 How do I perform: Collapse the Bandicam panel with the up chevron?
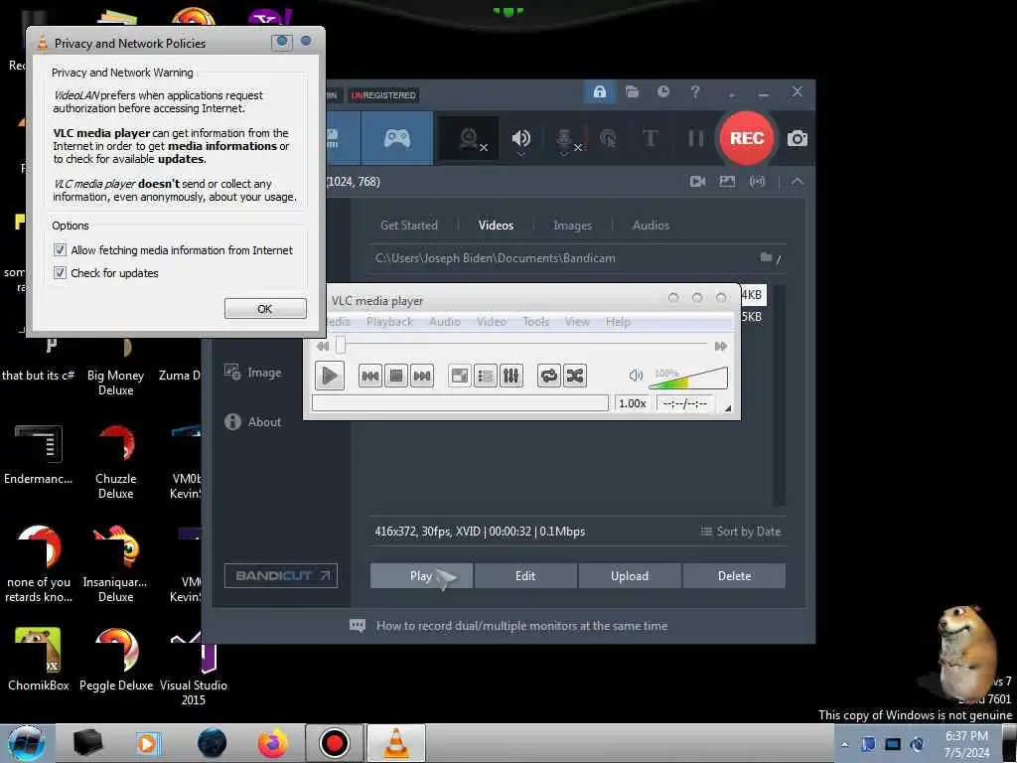click(x=798, y=182)
